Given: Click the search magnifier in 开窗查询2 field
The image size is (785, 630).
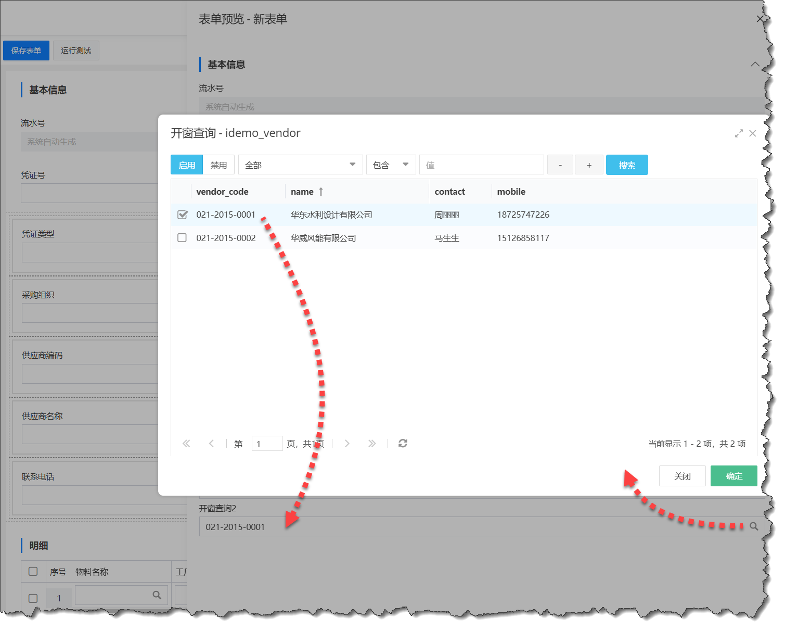Looking at the screenshot, I should tap(754, 526).
